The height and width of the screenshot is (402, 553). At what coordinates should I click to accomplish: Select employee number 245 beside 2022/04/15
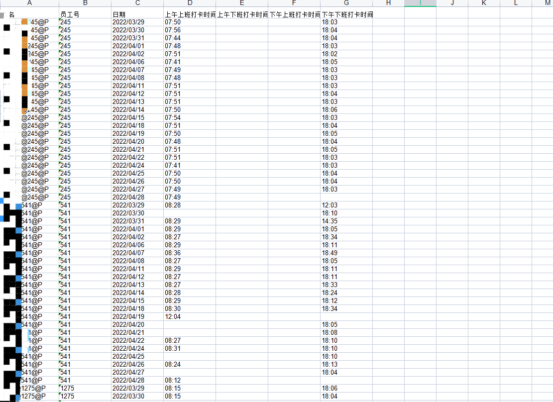pyautogui.click(x=85, y=117)
